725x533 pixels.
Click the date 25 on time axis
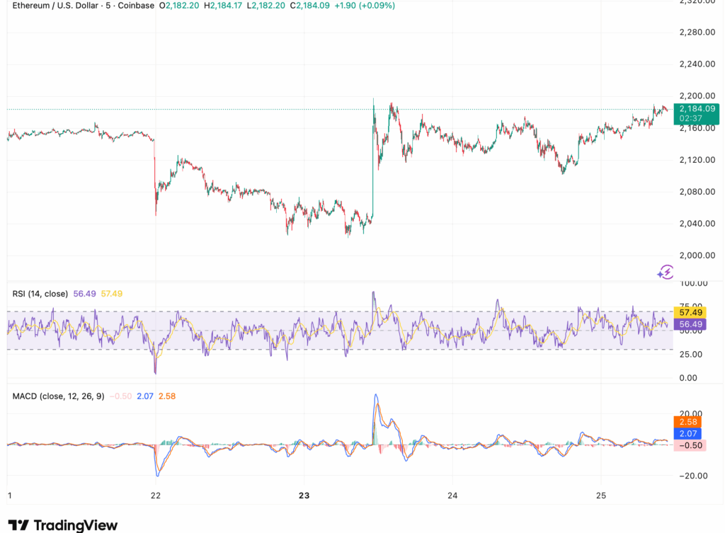[600, 495]
